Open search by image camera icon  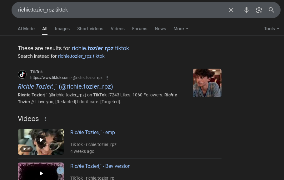coord(259,10)
